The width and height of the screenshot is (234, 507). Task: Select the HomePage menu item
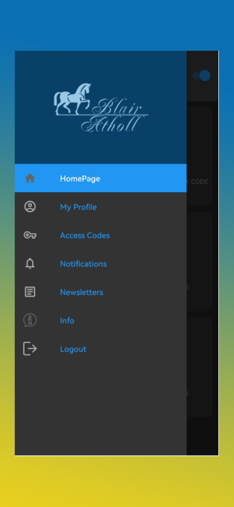[x=101, y=178]
